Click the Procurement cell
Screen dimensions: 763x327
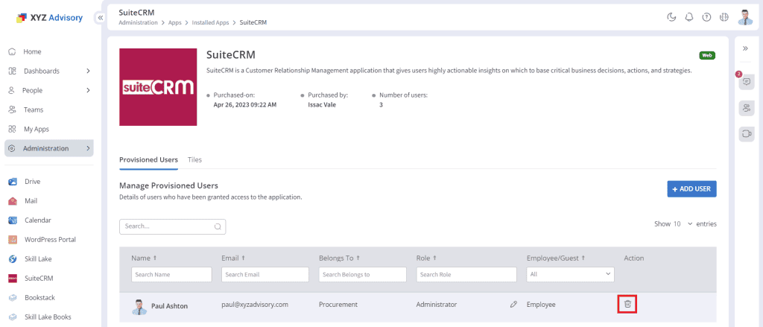point(338,305)
